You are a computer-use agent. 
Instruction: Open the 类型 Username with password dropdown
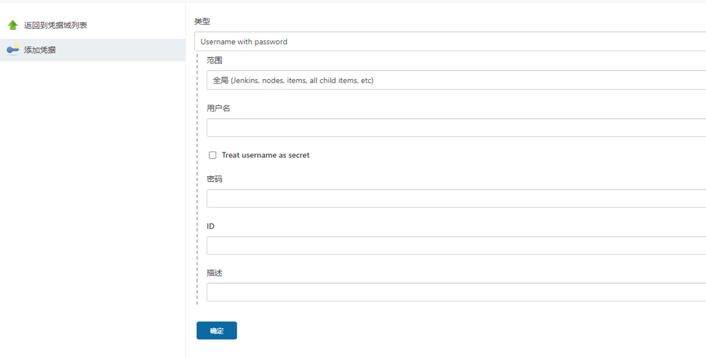(x=450, y=41)
